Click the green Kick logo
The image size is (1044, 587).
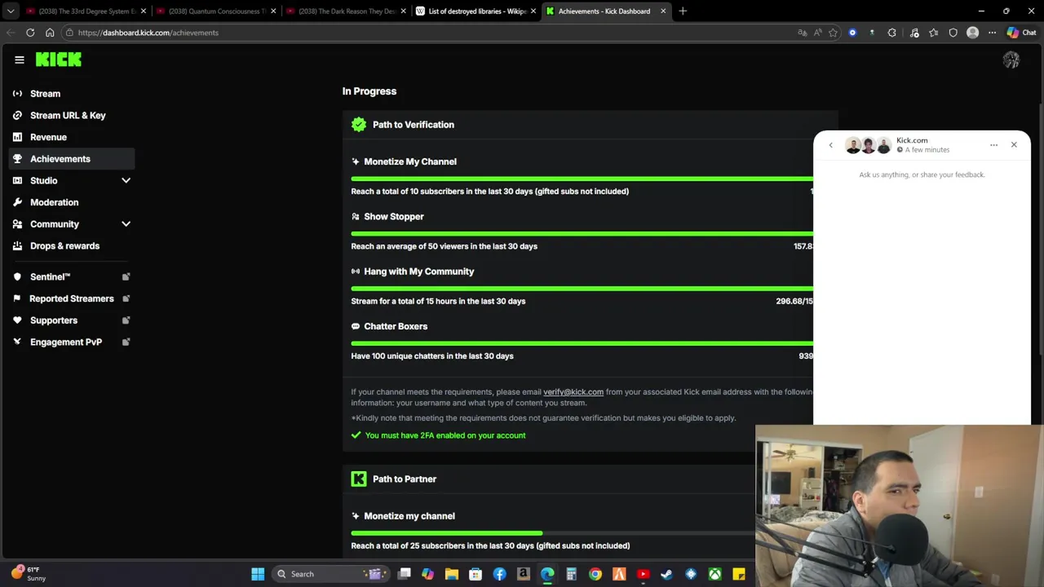pos(59,60)
